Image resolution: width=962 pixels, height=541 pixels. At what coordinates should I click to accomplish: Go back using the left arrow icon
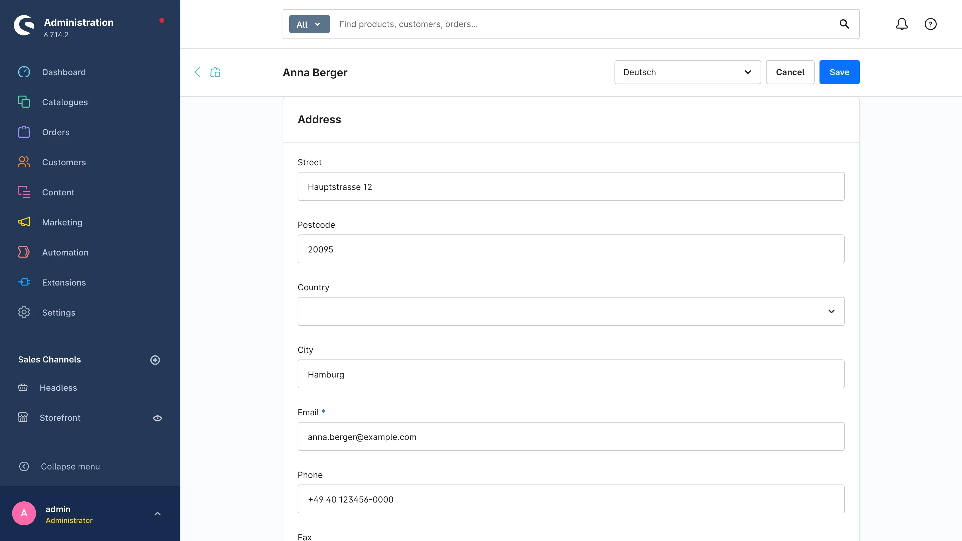[197, 72]
